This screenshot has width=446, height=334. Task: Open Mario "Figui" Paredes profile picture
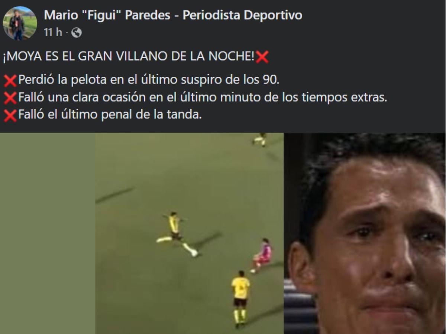coord(20,23)
